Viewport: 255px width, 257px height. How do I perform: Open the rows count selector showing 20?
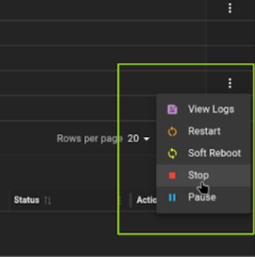coord(138,138)
